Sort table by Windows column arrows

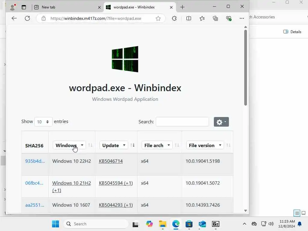[90, 145]
